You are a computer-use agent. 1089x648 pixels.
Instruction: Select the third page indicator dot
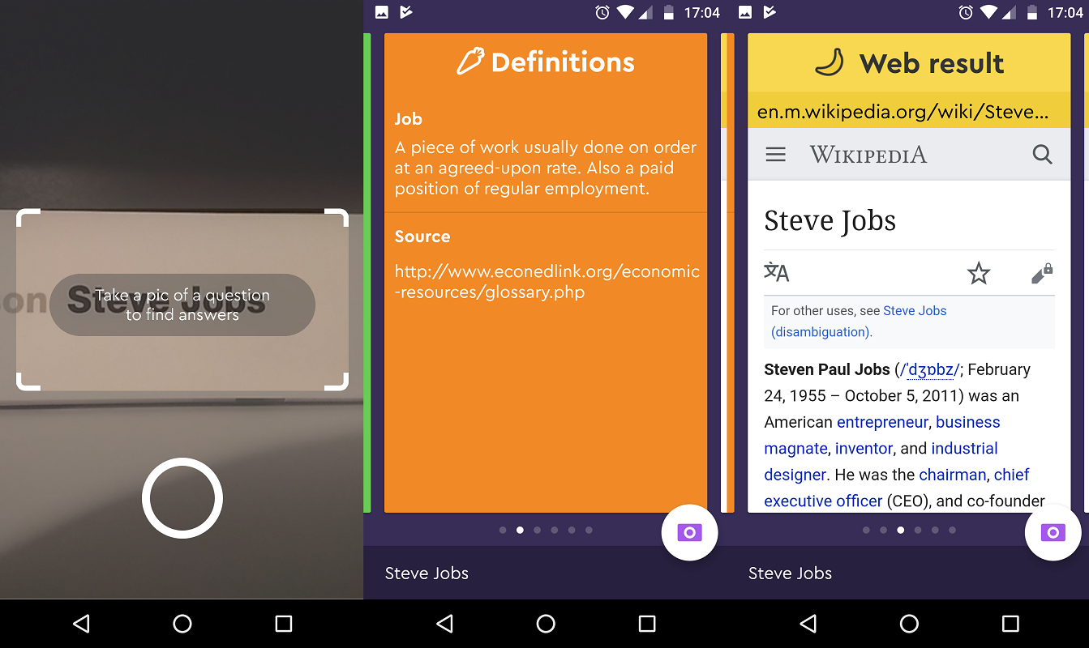[900, 530]
